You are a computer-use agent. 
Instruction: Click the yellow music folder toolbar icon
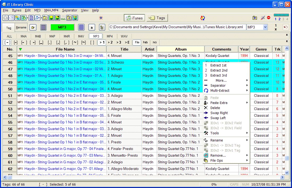45,18
